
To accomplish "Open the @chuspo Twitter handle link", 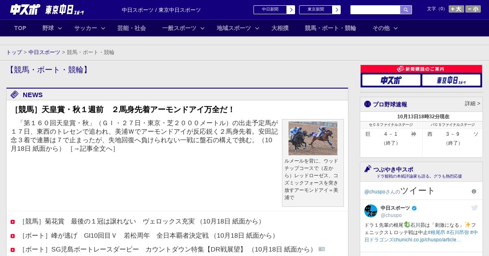I will (x=375, y=192).
